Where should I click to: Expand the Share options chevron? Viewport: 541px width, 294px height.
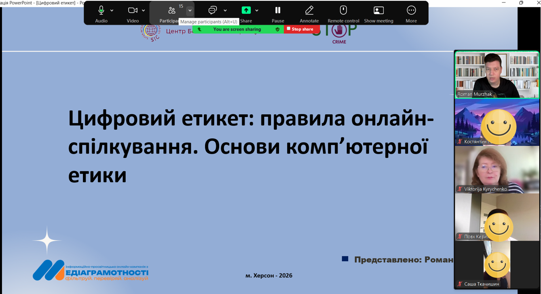257,11
